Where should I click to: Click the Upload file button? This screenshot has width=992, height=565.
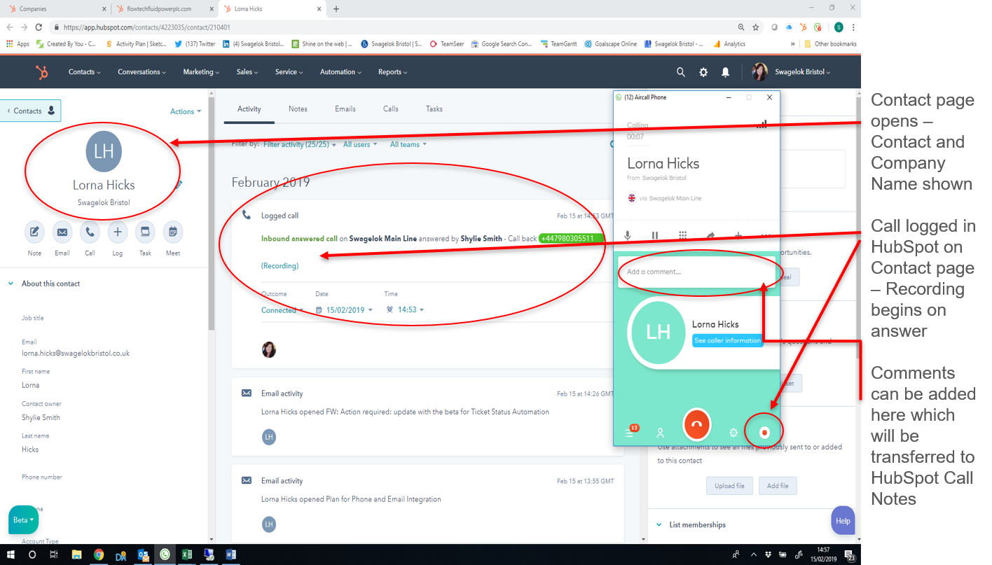point(729,486)
